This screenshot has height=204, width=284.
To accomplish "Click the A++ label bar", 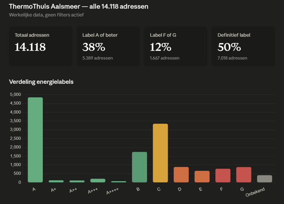I will click(77, 181).
